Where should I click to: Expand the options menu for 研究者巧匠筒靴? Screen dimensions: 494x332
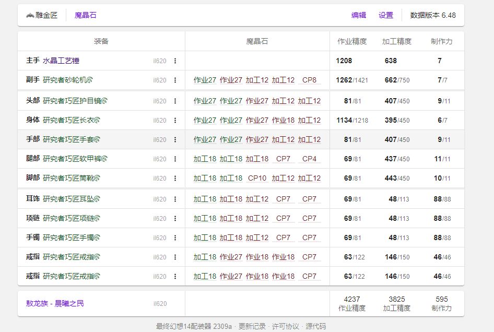click(175, 179)
